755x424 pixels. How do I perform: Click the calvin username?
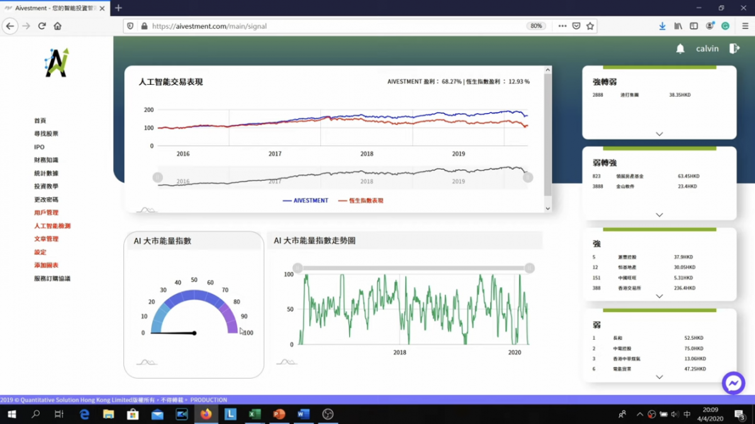coord(707,49)
